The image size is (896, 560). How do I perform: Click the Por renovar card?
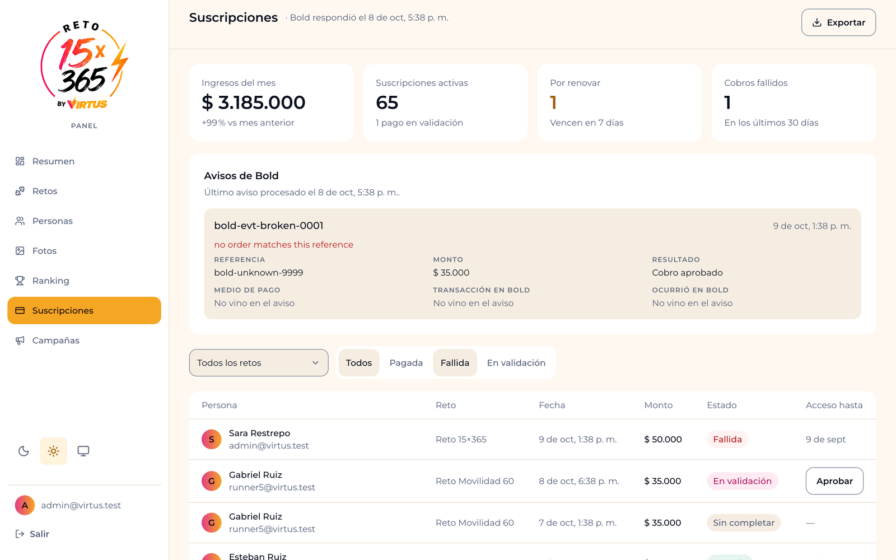tap(619, 102)
